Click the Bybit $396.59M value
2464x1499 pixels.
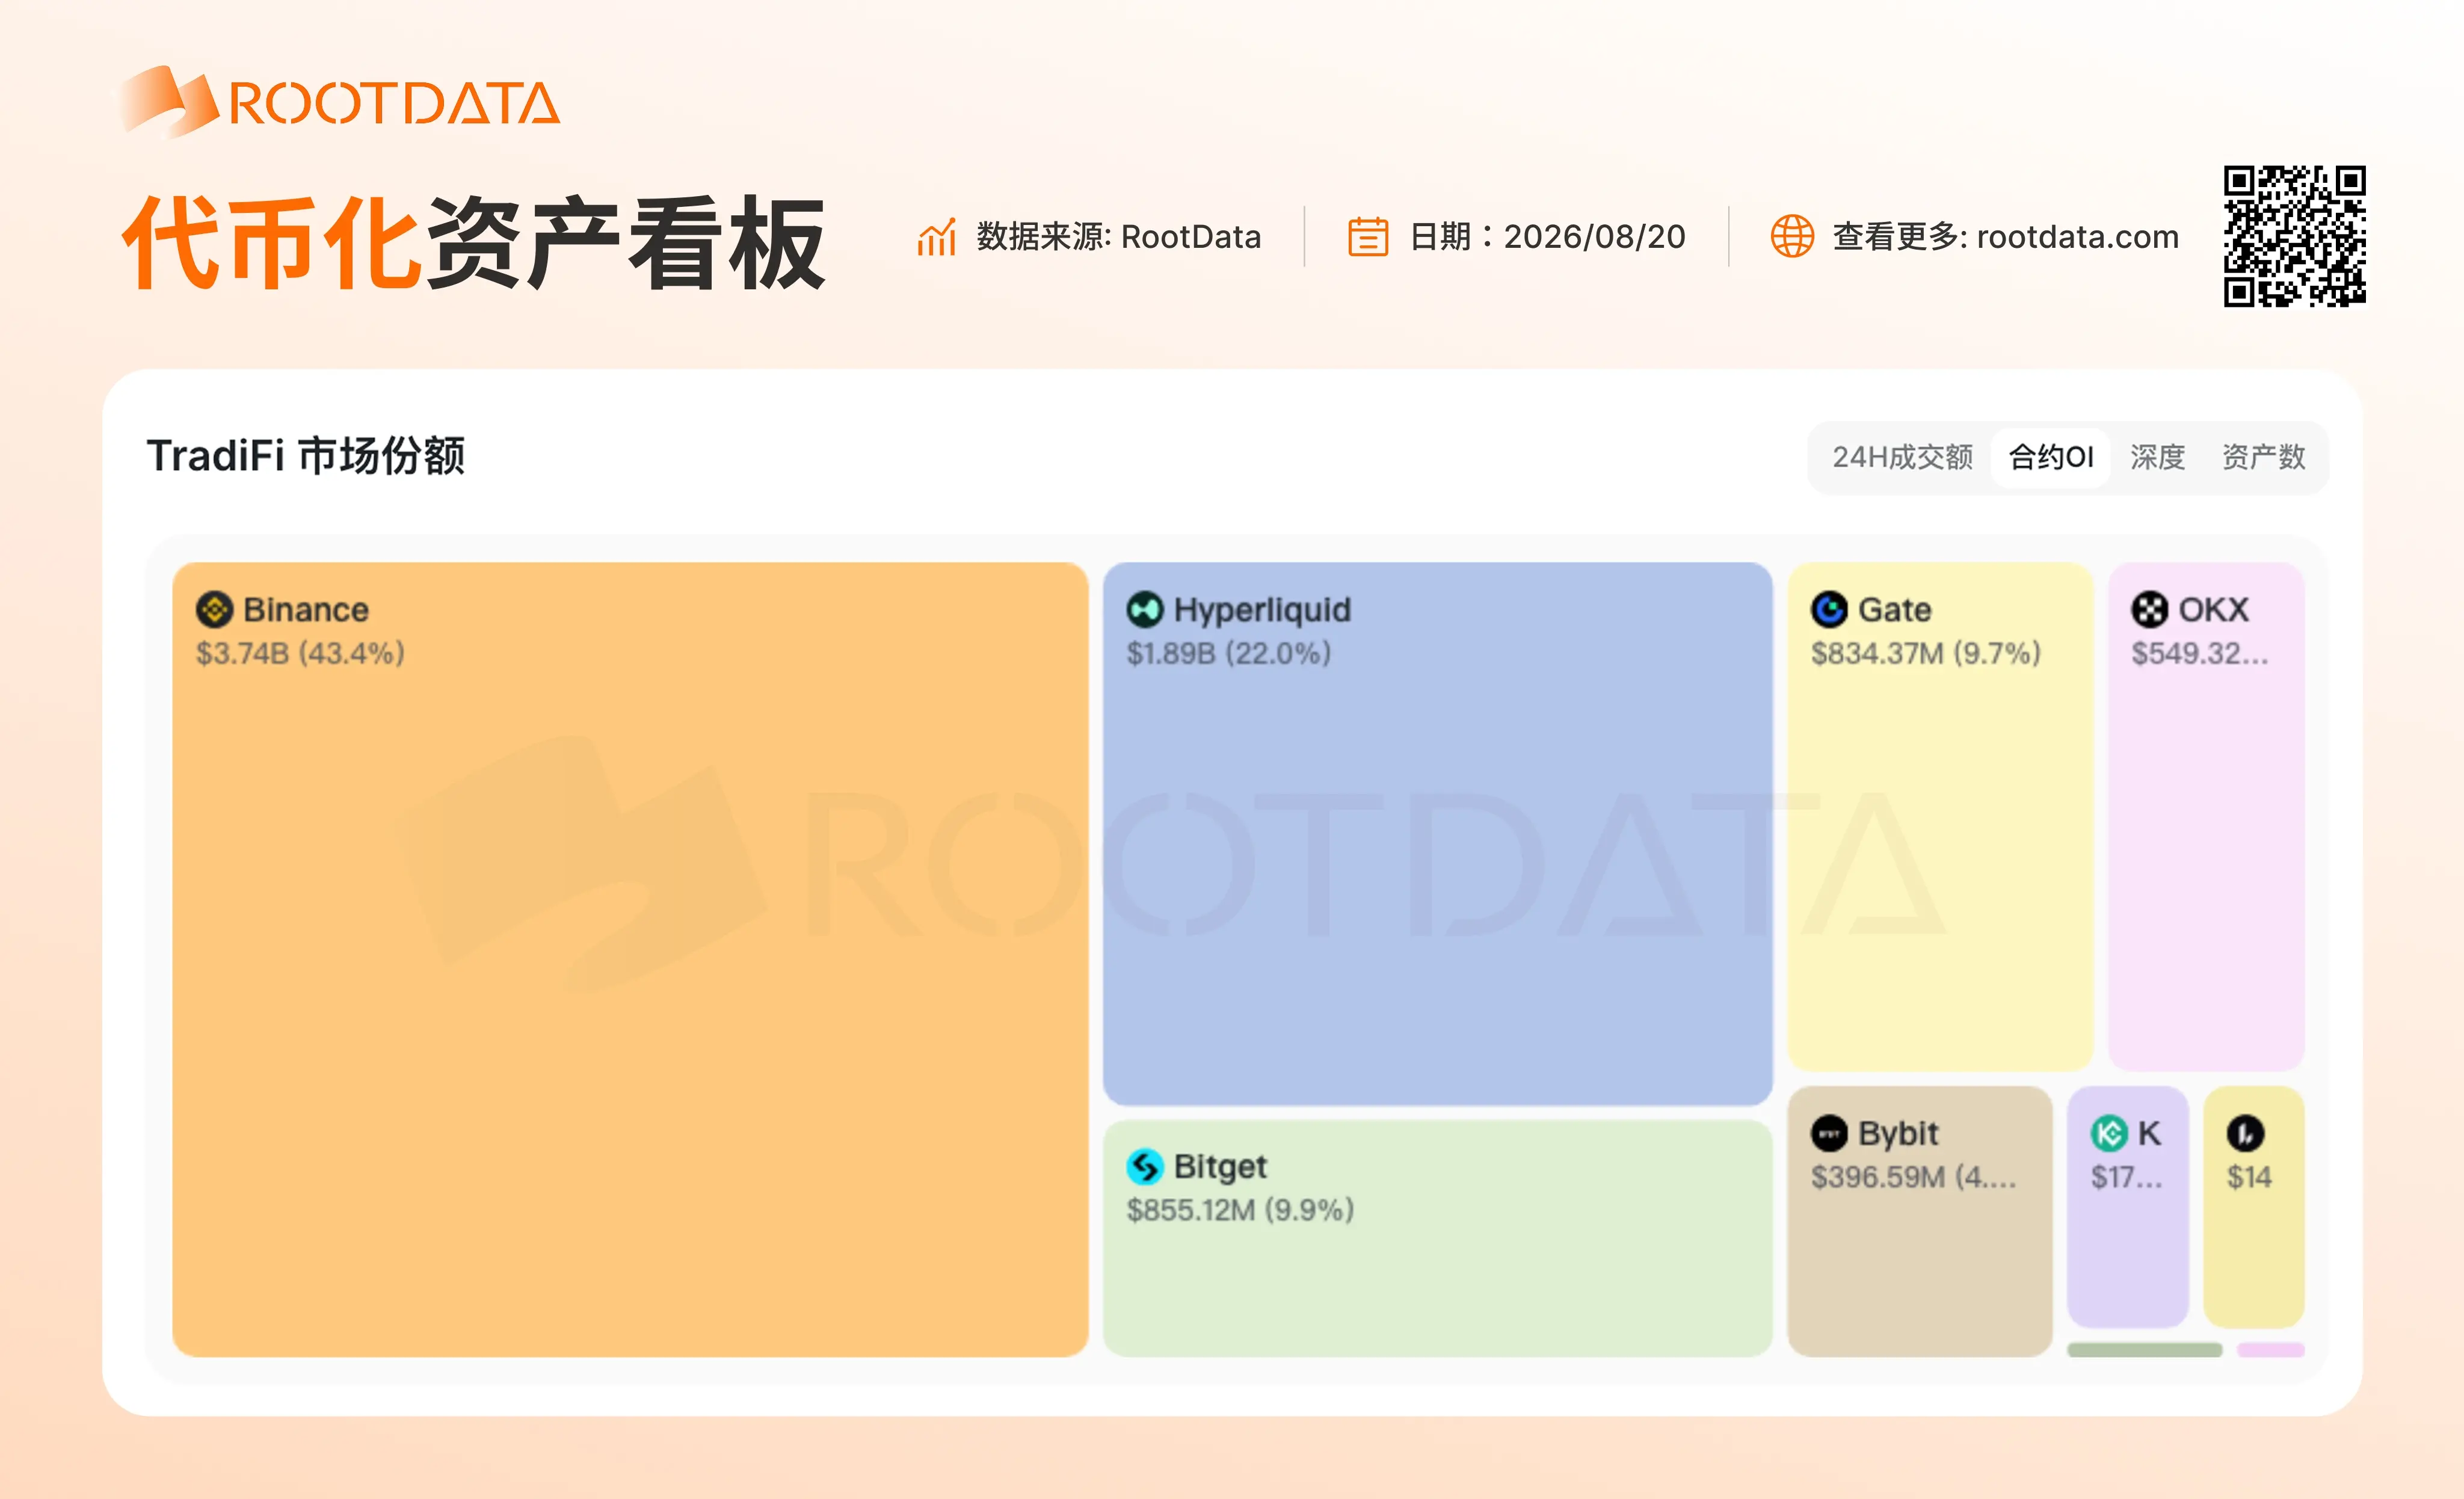pos(1913,1177)
